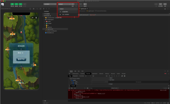The width and height of the screenshot is (170, 104).
Task: Open the search icon in editor sidebar
Action: [x=46, y=9]
